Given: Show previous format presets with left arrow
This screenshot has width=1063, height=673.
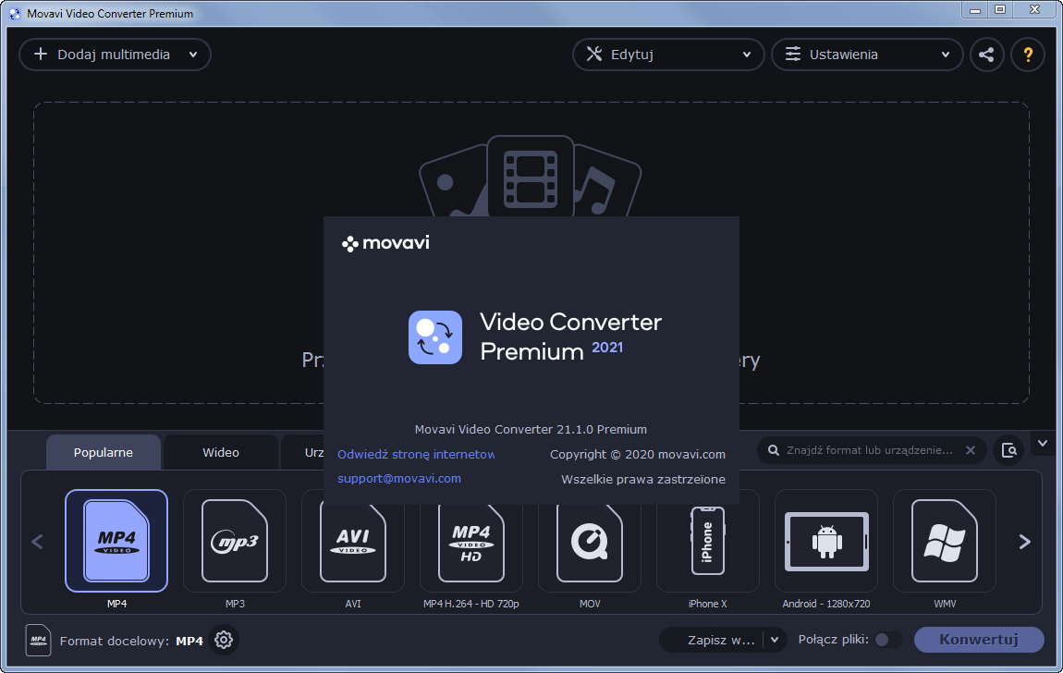Looking at the screenshot, I should point(37,542).
